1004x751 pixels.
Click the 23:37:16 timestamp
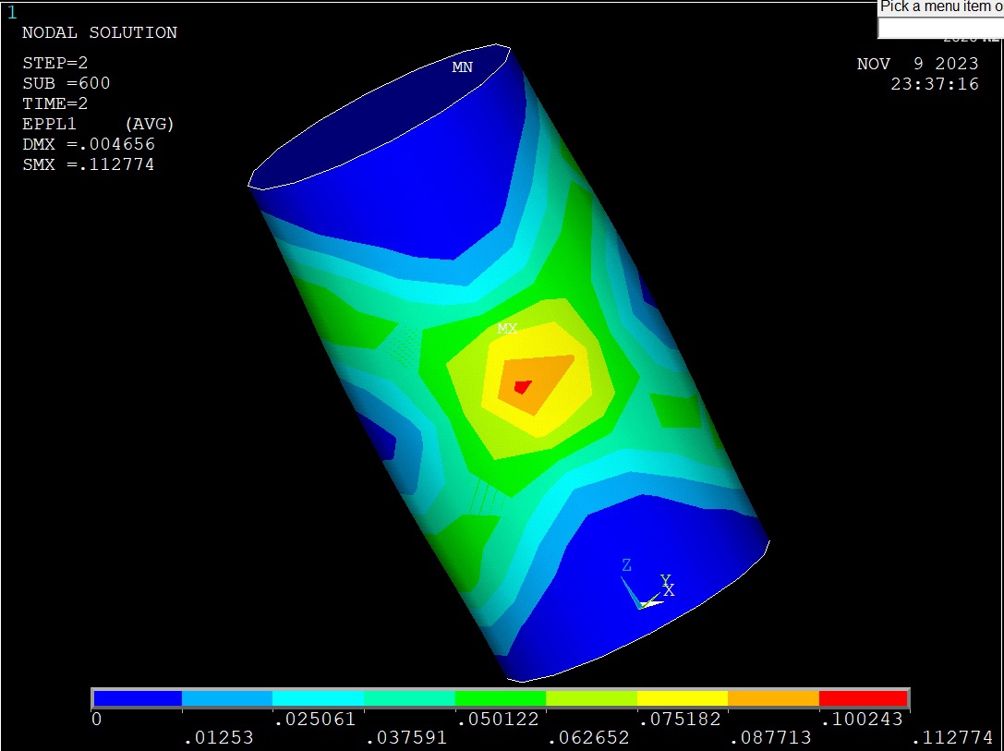pyautogui.click(x=934, y=84)
